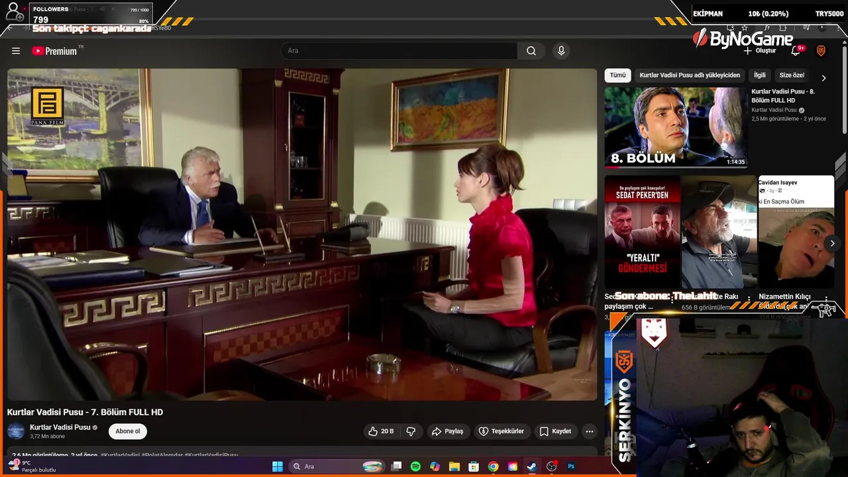Switch to Google Chrome in the taskbar
Screen dimensions: 848x477
pos(493,466)
